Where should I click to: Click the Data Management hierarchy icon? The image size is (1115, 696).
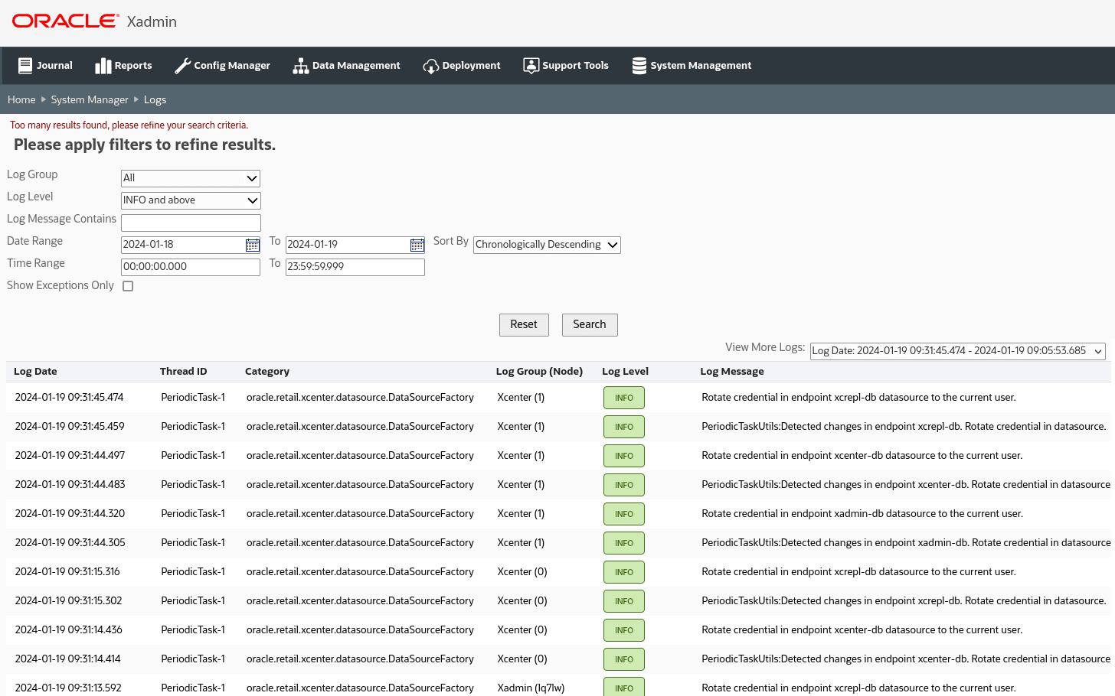(x=300, y=66)
